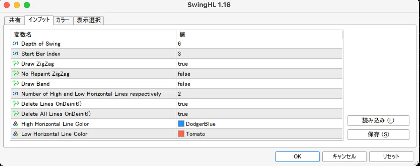
Task: Click the boolean icon beside Delete All Lines OnDeinit()
Action: tap(15, 114)
